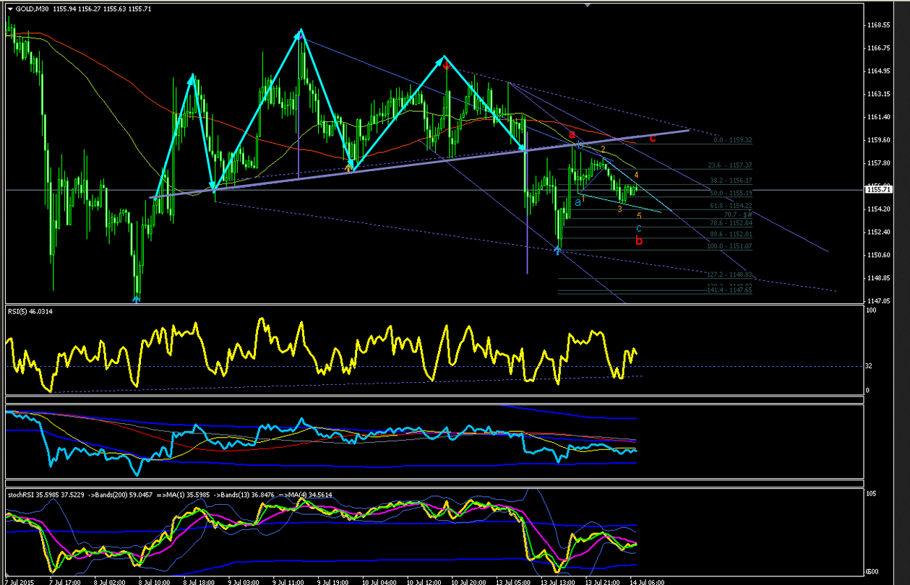Image resolution: width=910 pixels, height=585 pixels.
Task: Click the Fibonacci level '141.4 - 1147.65'
Action: tap(729, 290)
